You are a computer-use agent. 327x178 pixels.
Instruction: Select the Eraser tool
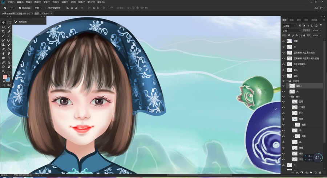(x=3, y=49)
